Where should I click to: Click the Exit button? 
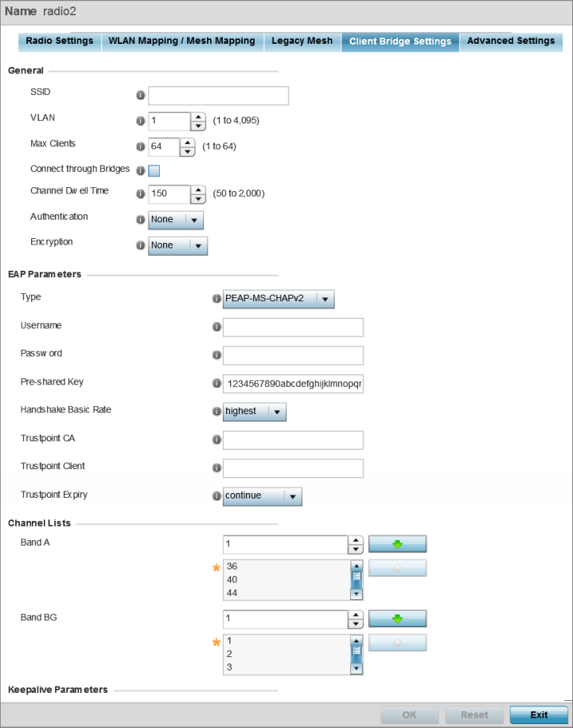(539, 715)
